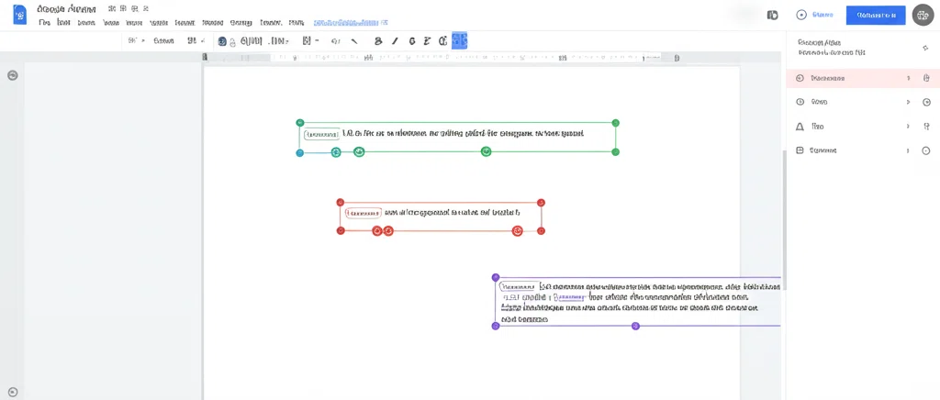Click the purple bottom-edge middle handle
940x400 pixels.
(x=636, y=326)
